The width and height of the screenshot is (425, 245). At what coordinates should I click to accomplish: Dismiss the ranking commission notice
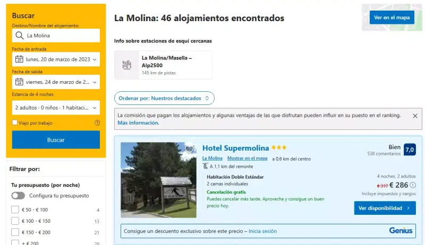(x=415, y=116)
